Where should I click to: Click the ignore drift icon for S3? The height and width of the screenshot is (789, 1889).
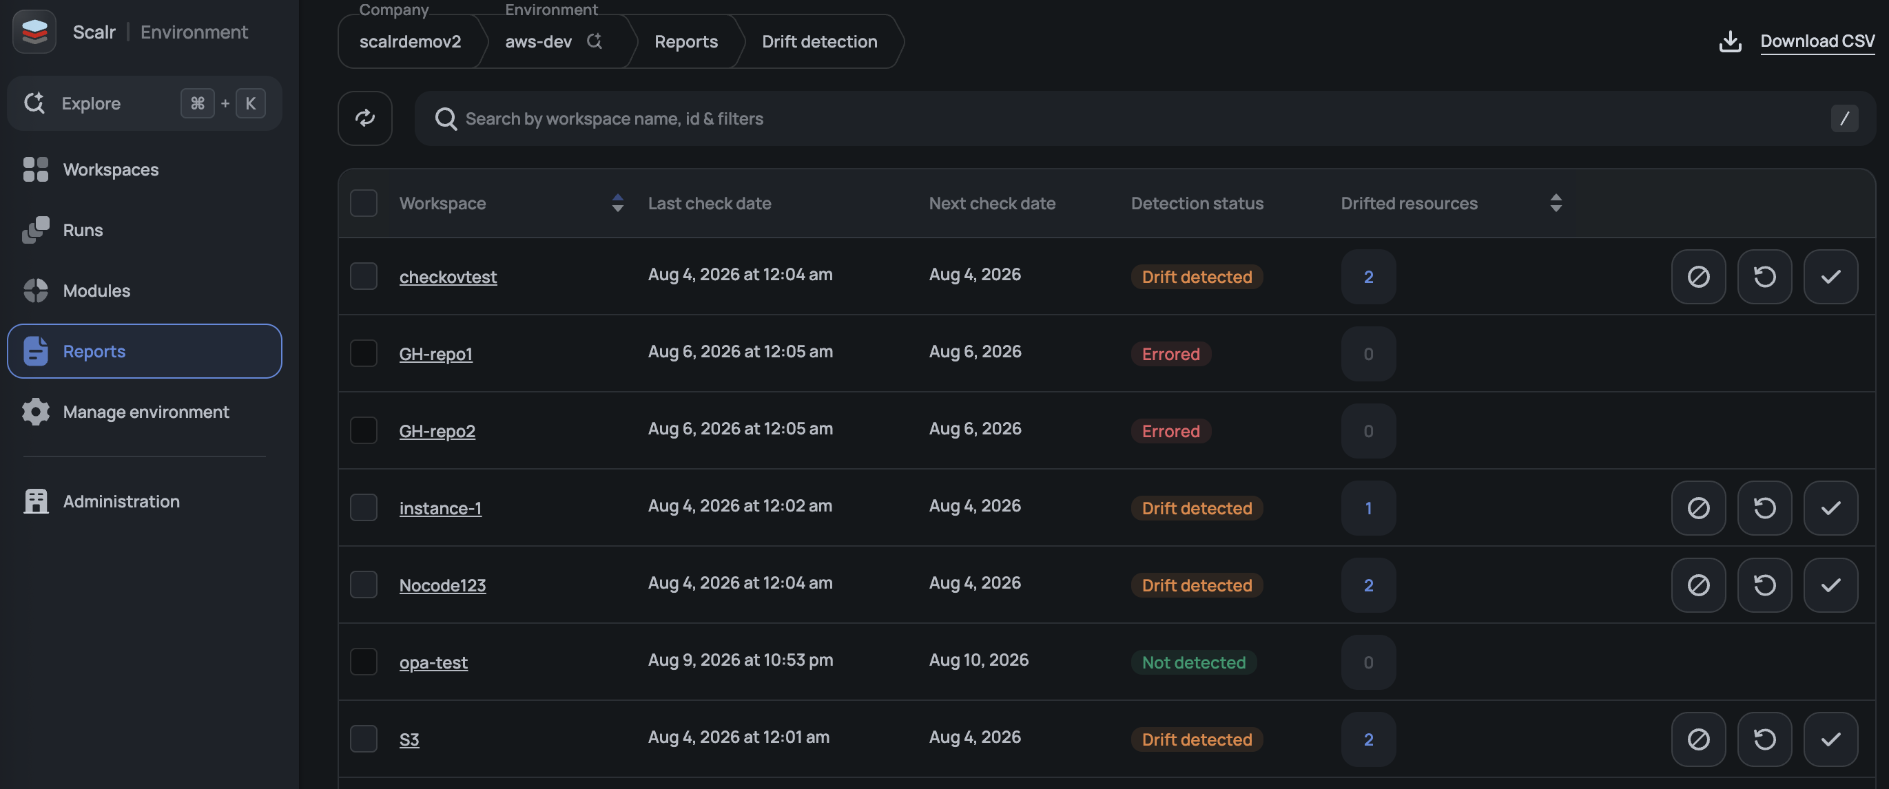[x=1698, y=739]
